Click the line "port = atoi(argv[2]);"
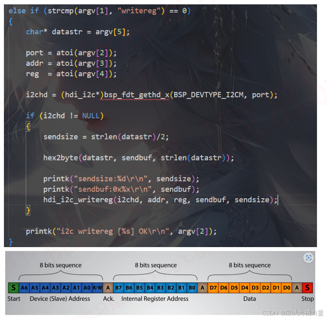 click(x=71, y=53)
